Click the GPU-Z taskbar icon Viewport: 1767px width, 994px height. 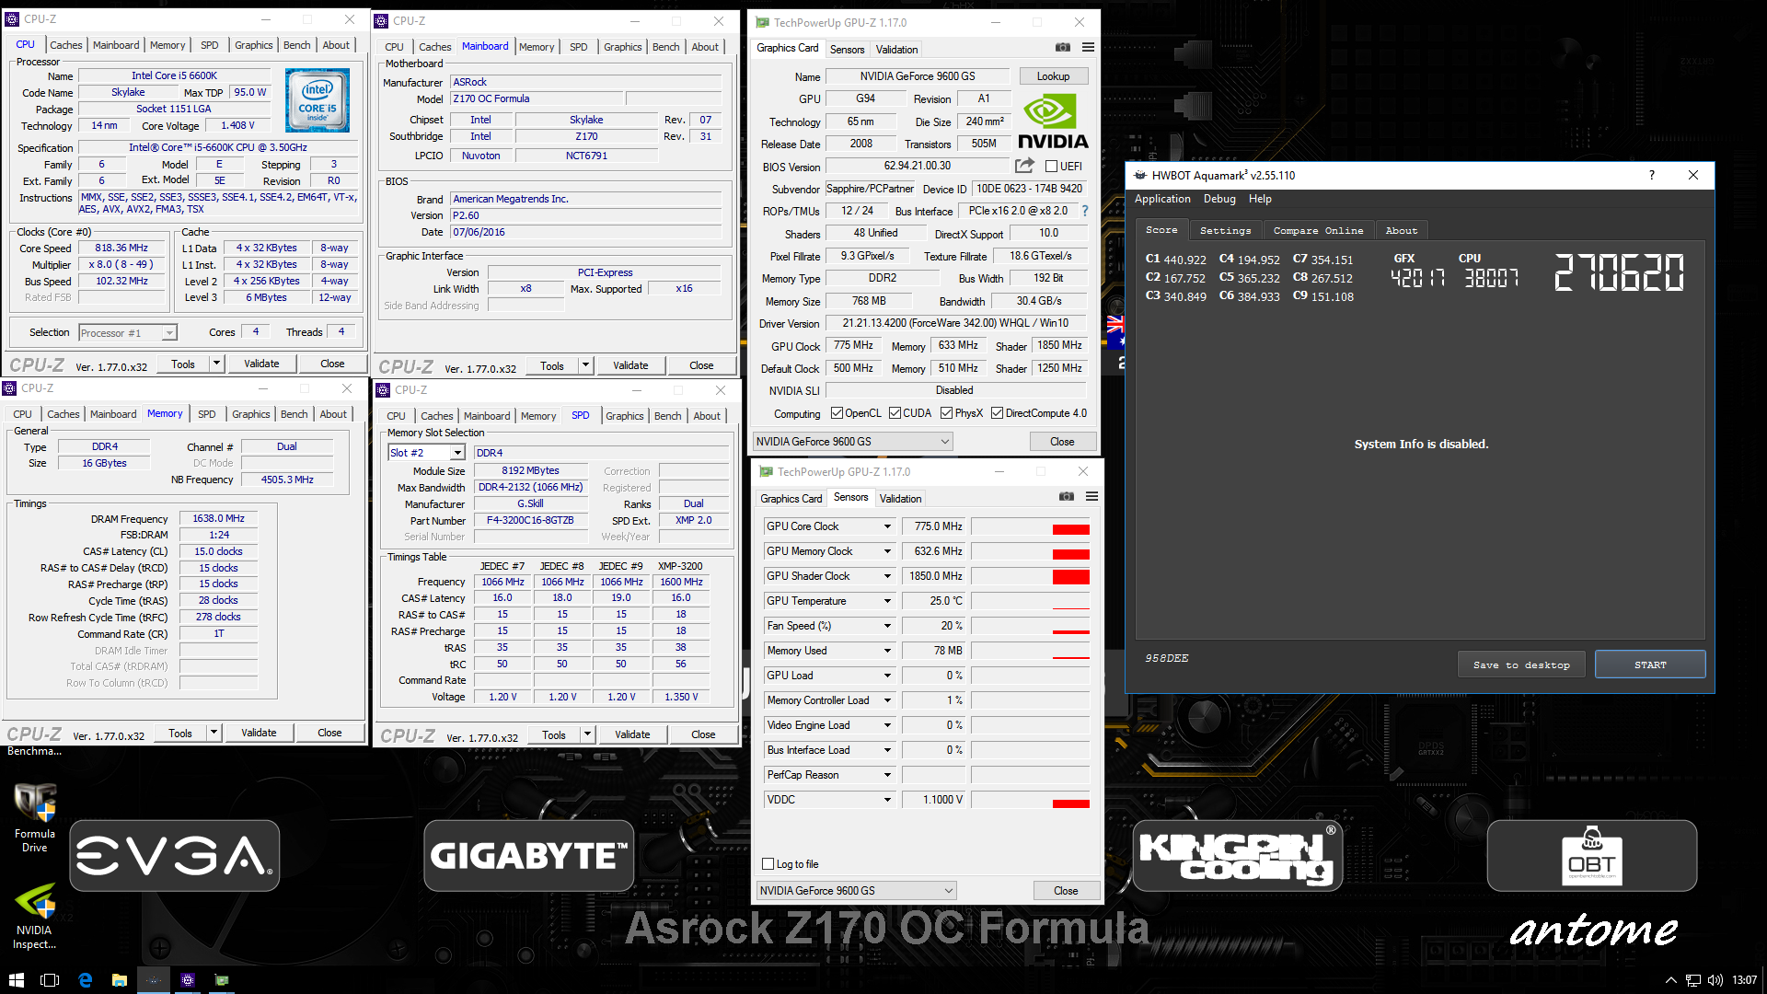click(x=222, y=980)
